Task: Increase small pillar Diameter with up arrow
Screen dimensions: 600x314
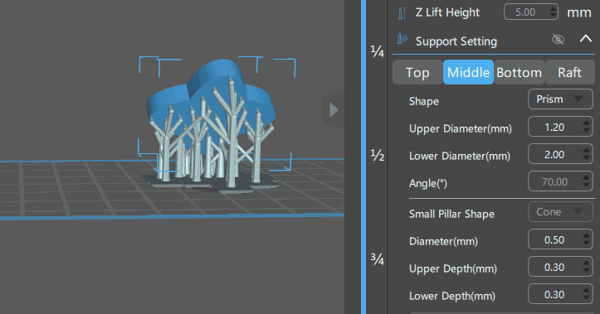Action: (x=586, y=235)
